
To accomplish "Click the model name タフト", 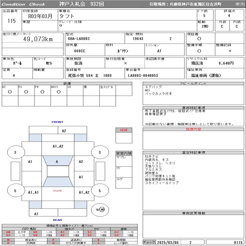I will 66,16.
